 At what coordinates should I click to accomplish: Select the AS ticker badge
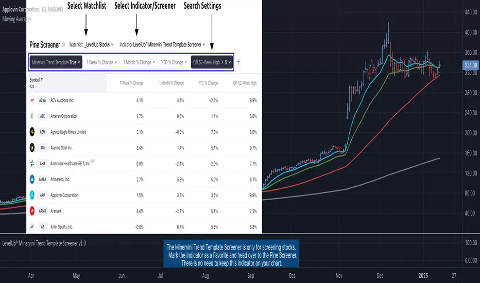tap(43, 227)
